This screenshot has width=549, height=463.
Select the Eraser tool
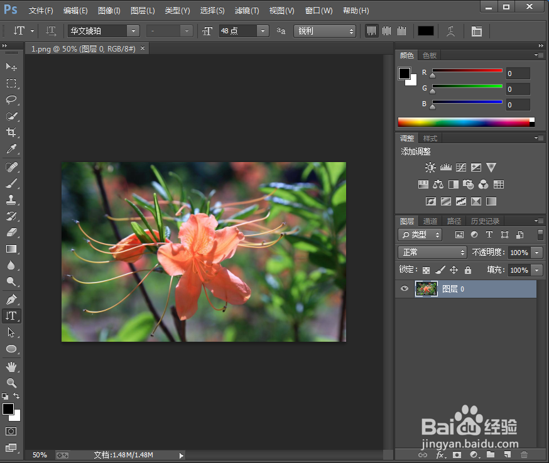pos(11,232)
